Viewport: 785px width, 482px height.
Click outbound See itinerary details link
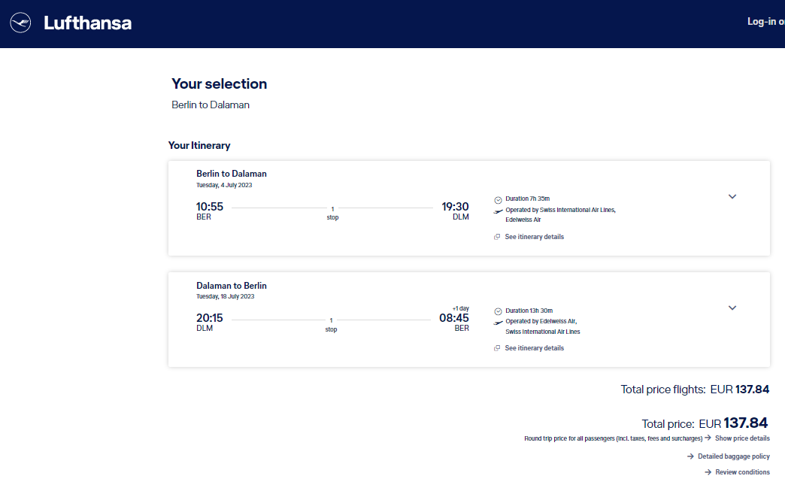pos(534,237)
